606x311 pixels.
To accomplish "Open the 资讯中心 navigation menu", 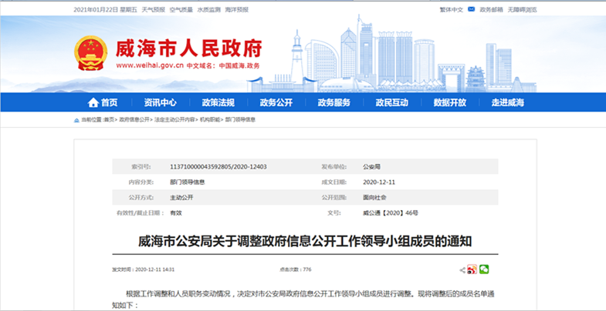I will click(160, 102).
